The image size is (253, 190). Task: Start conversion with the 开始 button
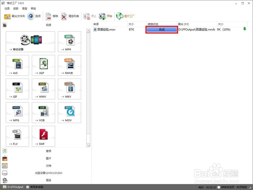105,16
